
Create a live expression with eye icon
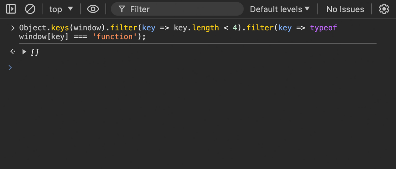93,9
